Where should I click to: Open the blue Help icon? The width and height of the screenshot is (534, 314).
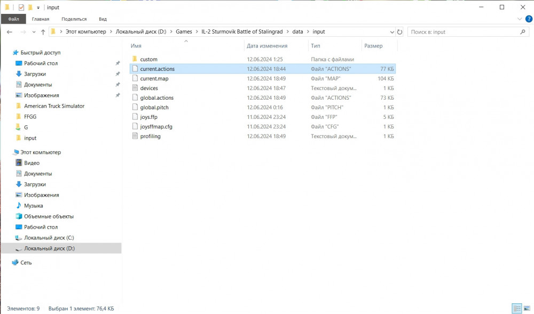528,19
